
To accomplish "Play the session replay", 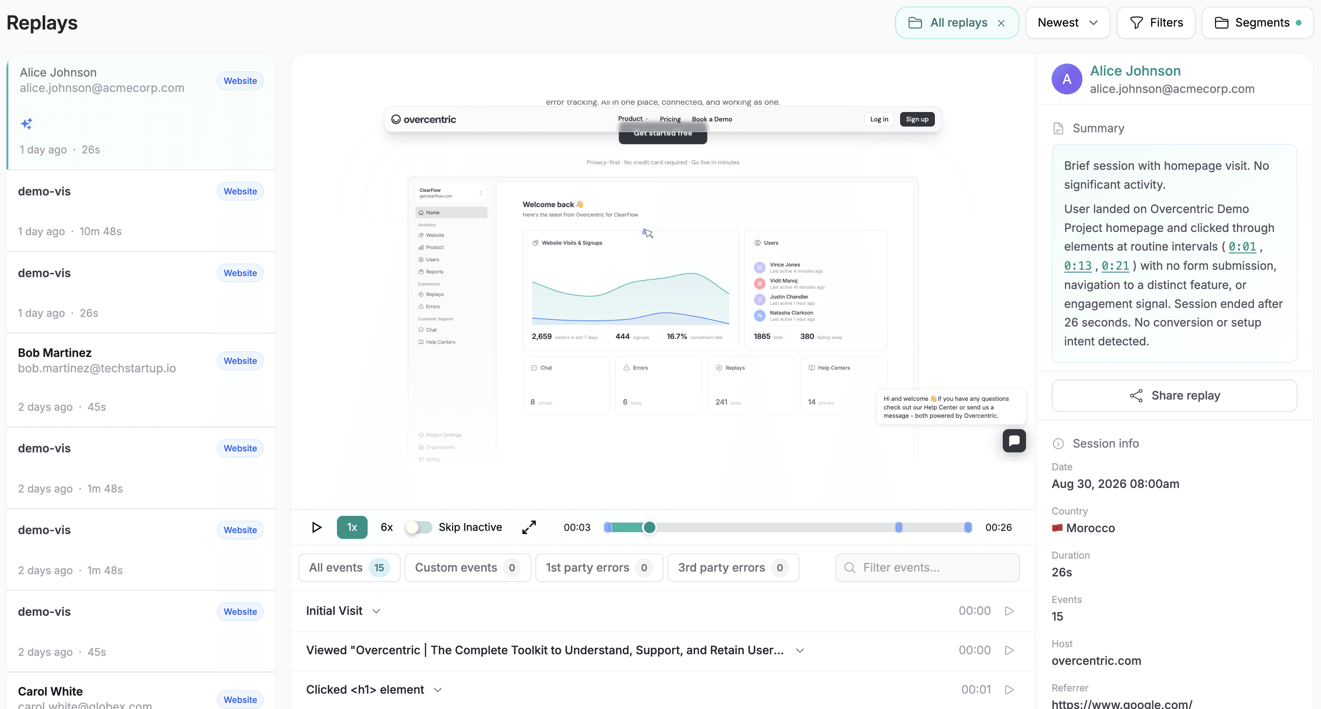I will (x=316, y=527).
